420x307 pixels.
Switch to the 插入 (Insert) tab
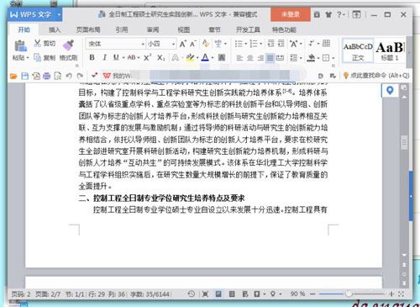(55, 29)
